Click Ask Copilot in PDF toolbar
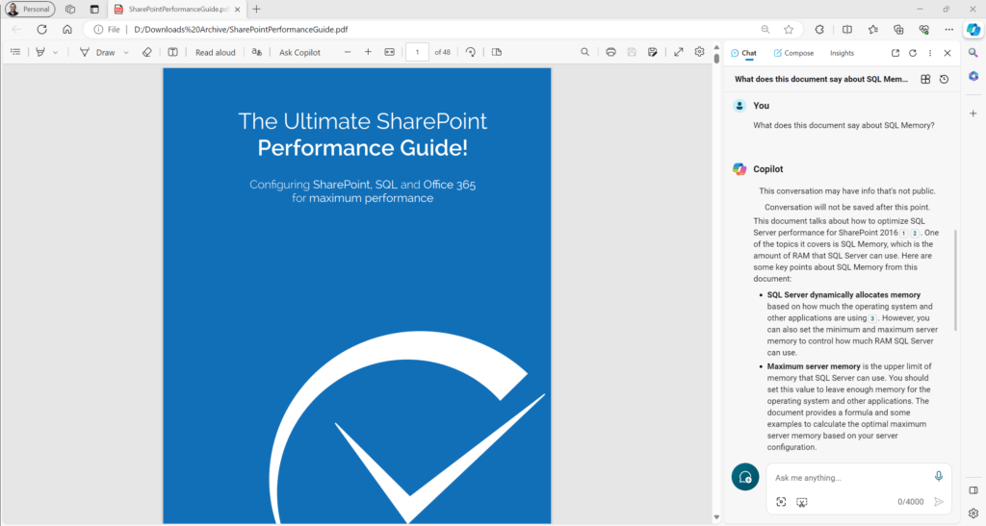Screen dimensions: 986x526 point(300,53)
